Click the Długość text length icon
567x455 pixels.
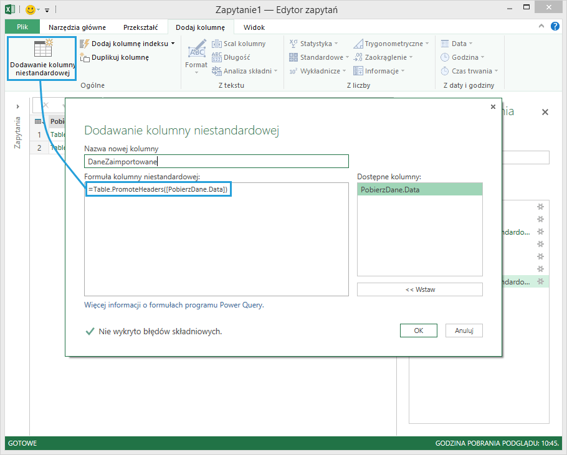(217, 57)
